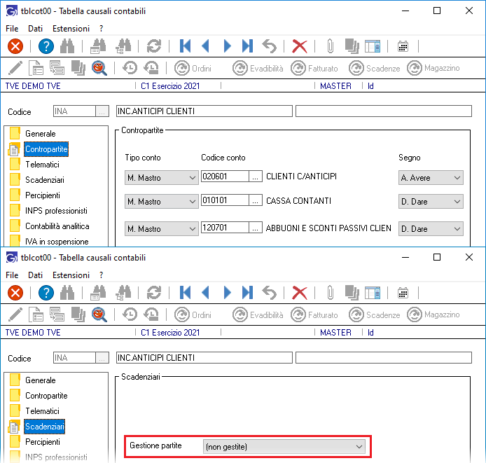Click the magnifier zoom icon in bottom window

99,315
